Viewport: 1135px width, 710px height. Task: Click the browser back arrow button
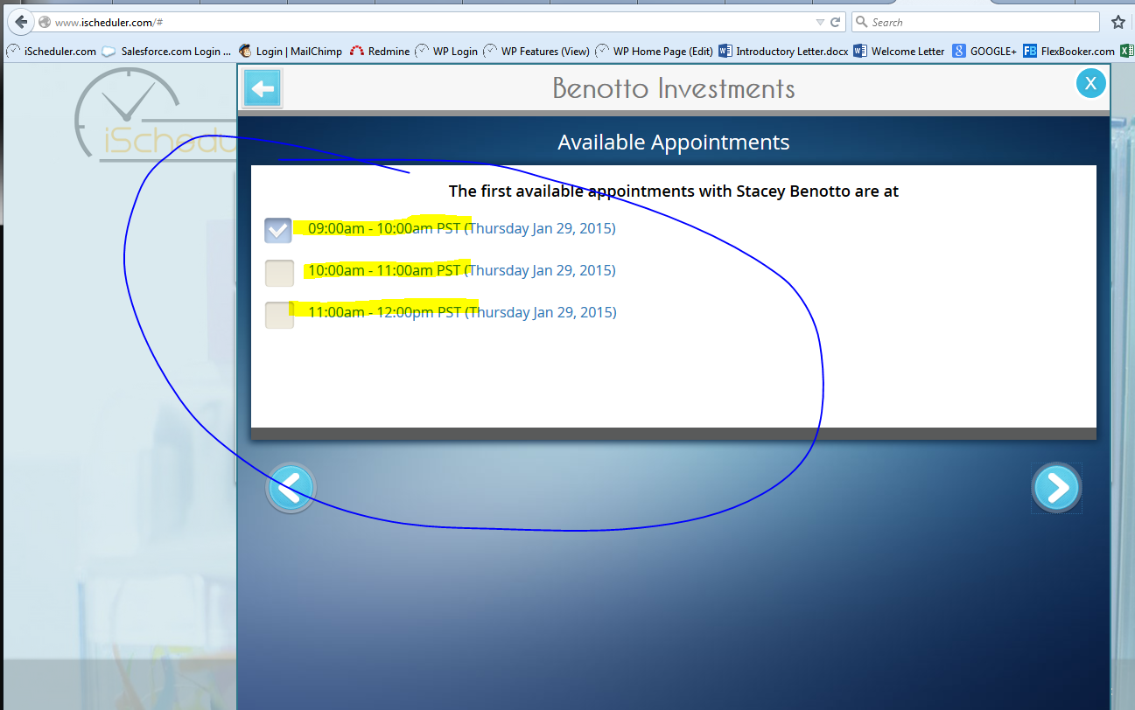(x=20, y=22)
